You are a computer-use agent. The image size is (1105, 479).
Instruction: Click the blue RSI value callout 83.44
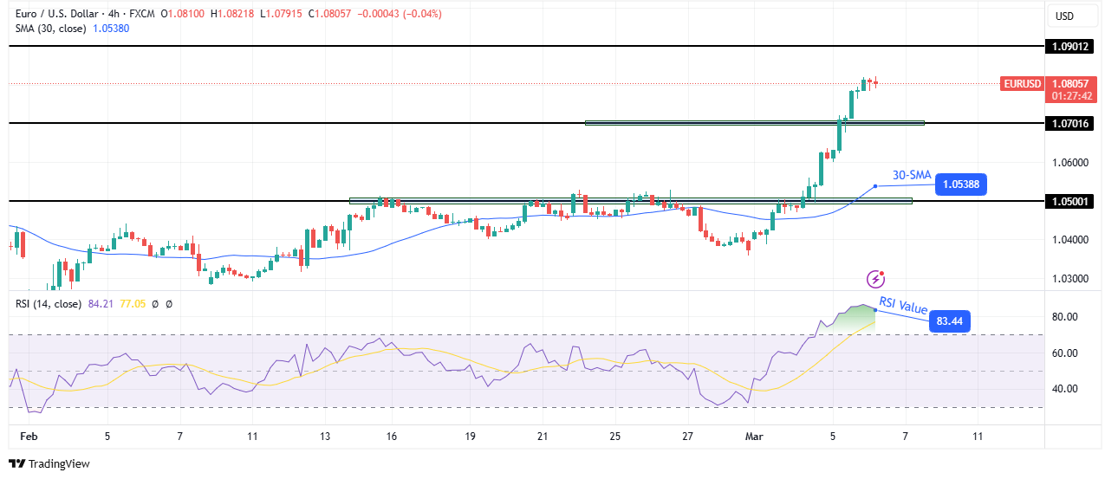point(949,321)
